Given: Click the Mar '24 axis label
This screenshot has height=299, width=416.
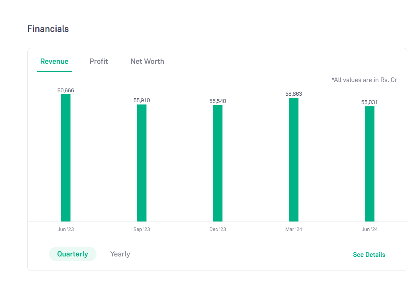Looking at the screenshot, I should pos(294,229).
